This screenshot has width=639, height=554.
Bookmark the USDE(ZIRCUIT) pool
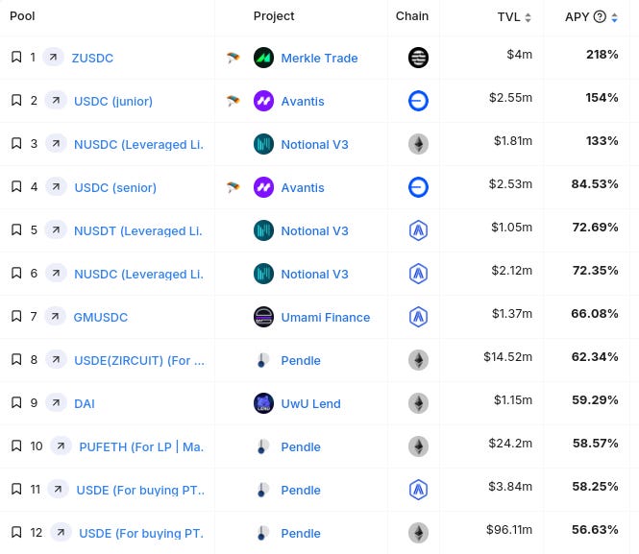[x=16, y=359]
